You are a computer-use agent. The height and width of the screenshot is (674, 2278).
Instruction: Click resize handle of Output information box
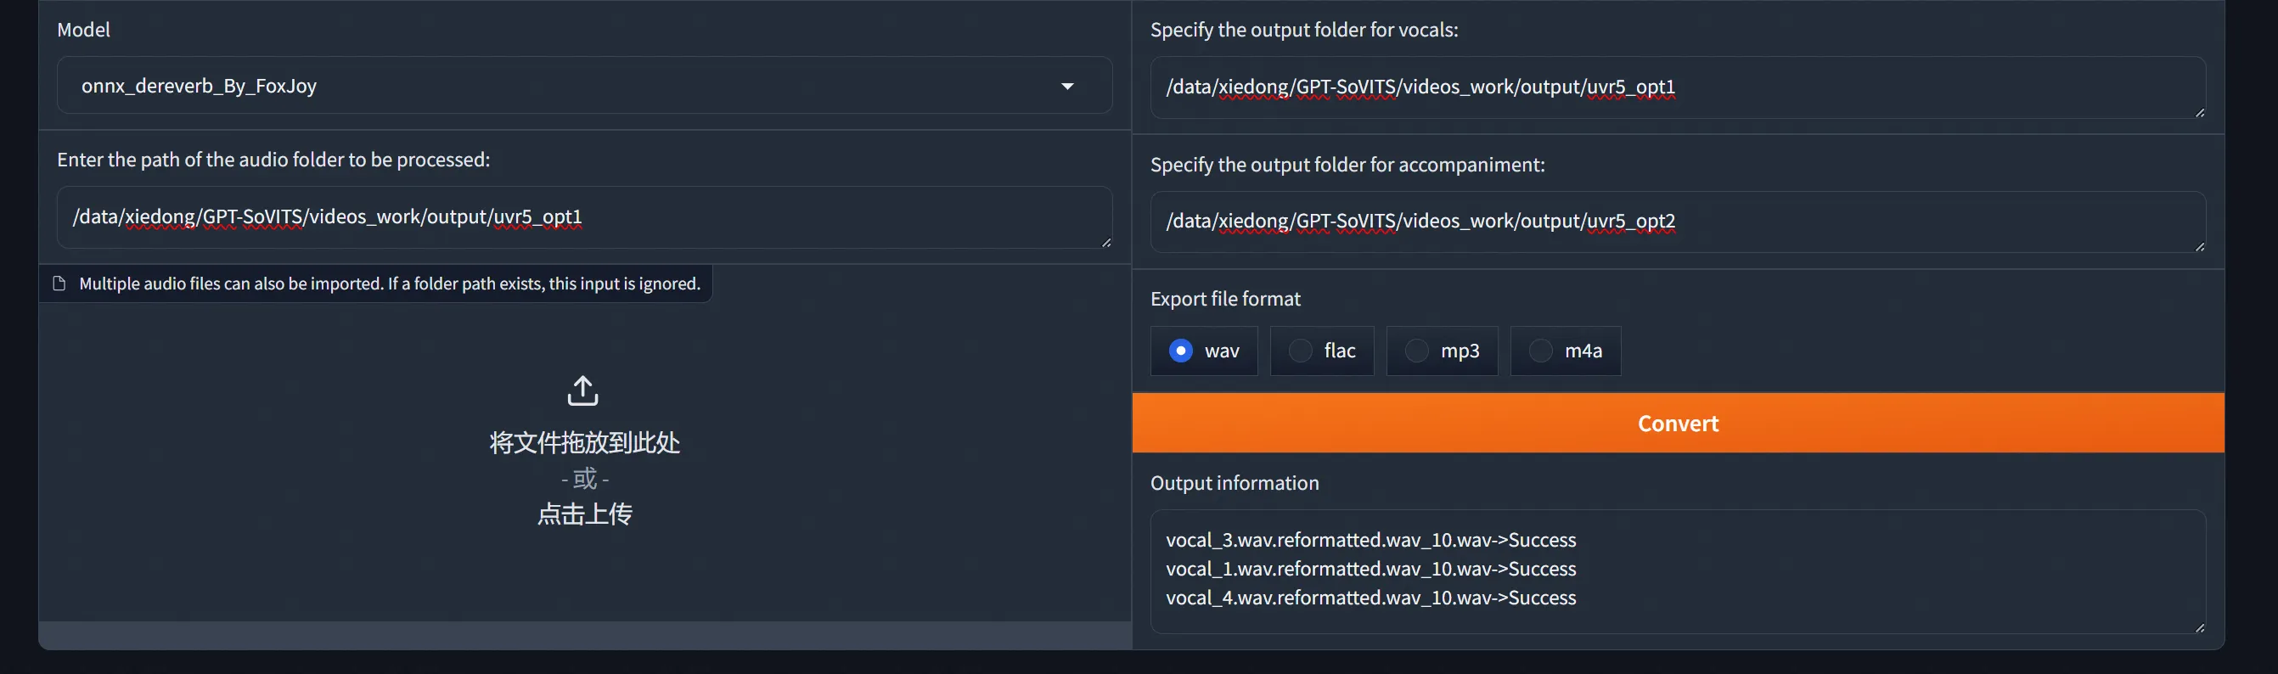click(2198, 627)
